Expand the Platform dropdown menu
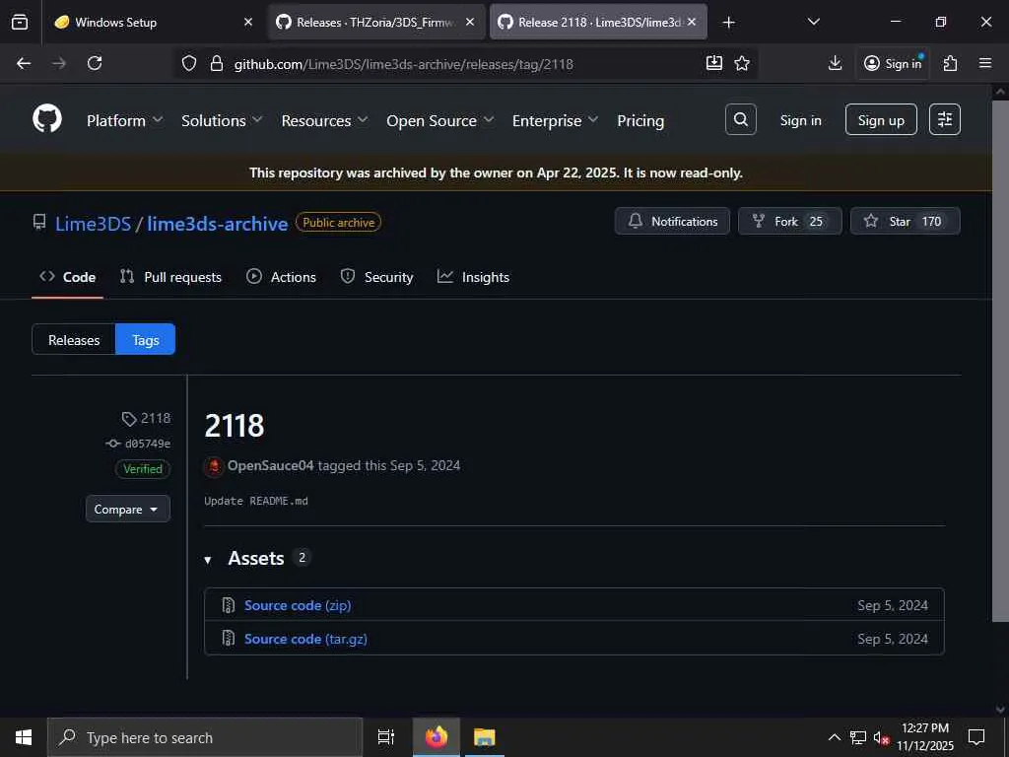 125,120
